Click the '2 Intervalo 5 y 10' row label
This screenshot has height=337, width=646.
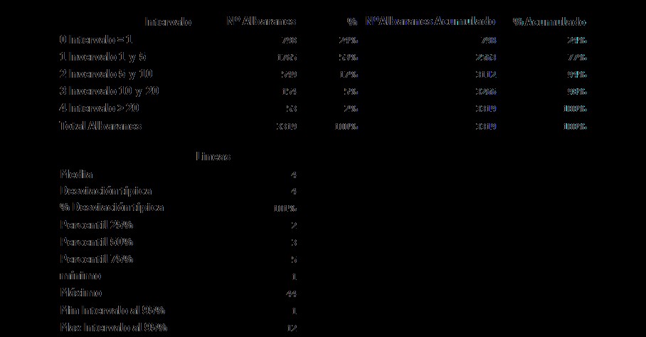(106, 74)
